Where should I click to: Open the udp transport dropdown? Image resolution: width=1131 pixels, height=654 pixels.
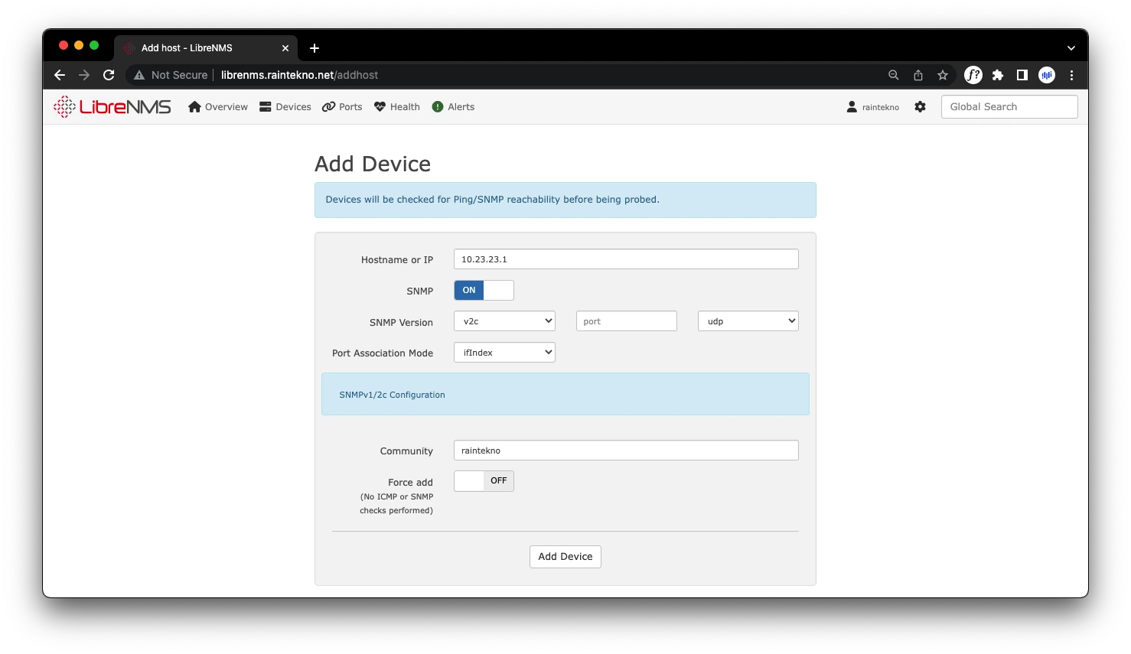pos(748,321)
